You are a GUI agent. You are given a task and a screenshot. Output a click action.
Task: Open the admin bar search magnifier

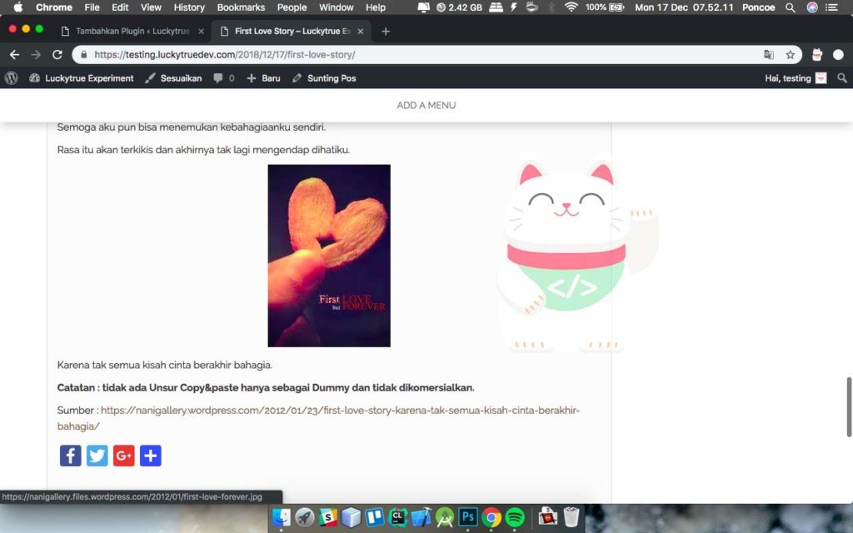click(x=842, y=78)
